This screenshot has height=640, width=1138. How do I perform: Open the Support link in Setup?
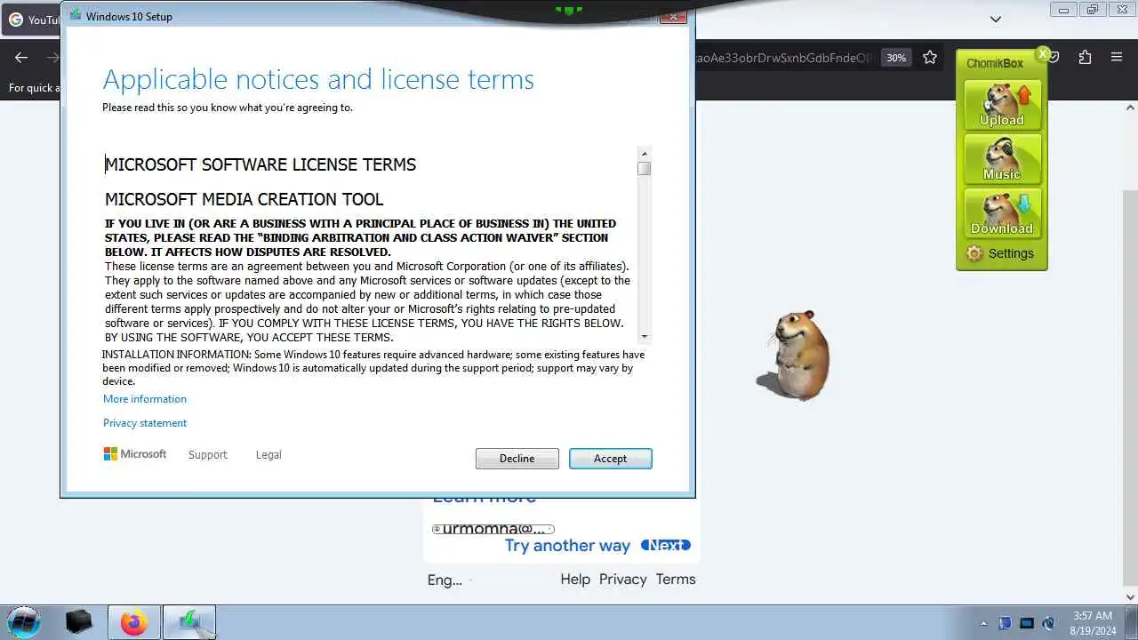[x=208, y=454]
